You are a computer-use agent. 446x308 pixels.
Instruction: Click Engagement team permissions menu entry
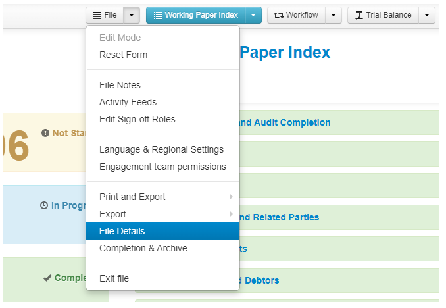[x=162, y=167]
